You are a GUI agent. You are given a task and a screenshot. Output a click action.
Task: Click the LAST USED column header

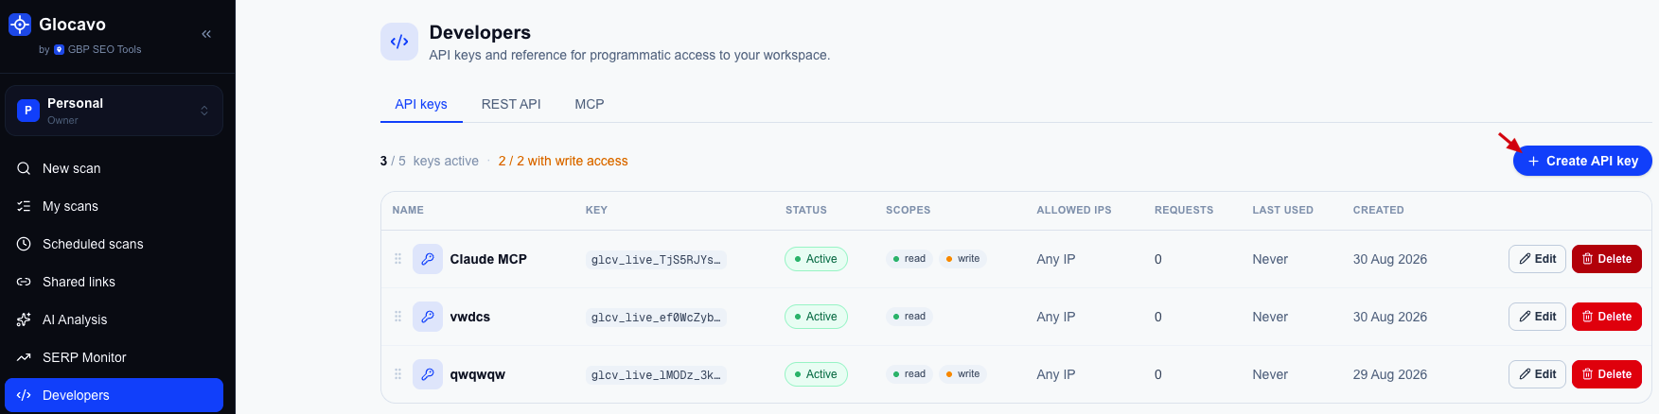[x=1283, y=210]
